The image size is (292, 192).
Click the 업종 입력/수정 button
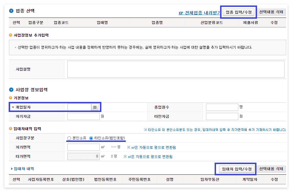(x=238, y=12)
